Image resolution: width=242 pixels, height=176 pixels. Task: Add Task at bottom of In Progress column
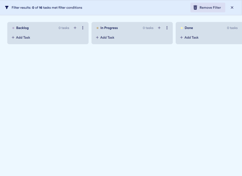(105, 37)
